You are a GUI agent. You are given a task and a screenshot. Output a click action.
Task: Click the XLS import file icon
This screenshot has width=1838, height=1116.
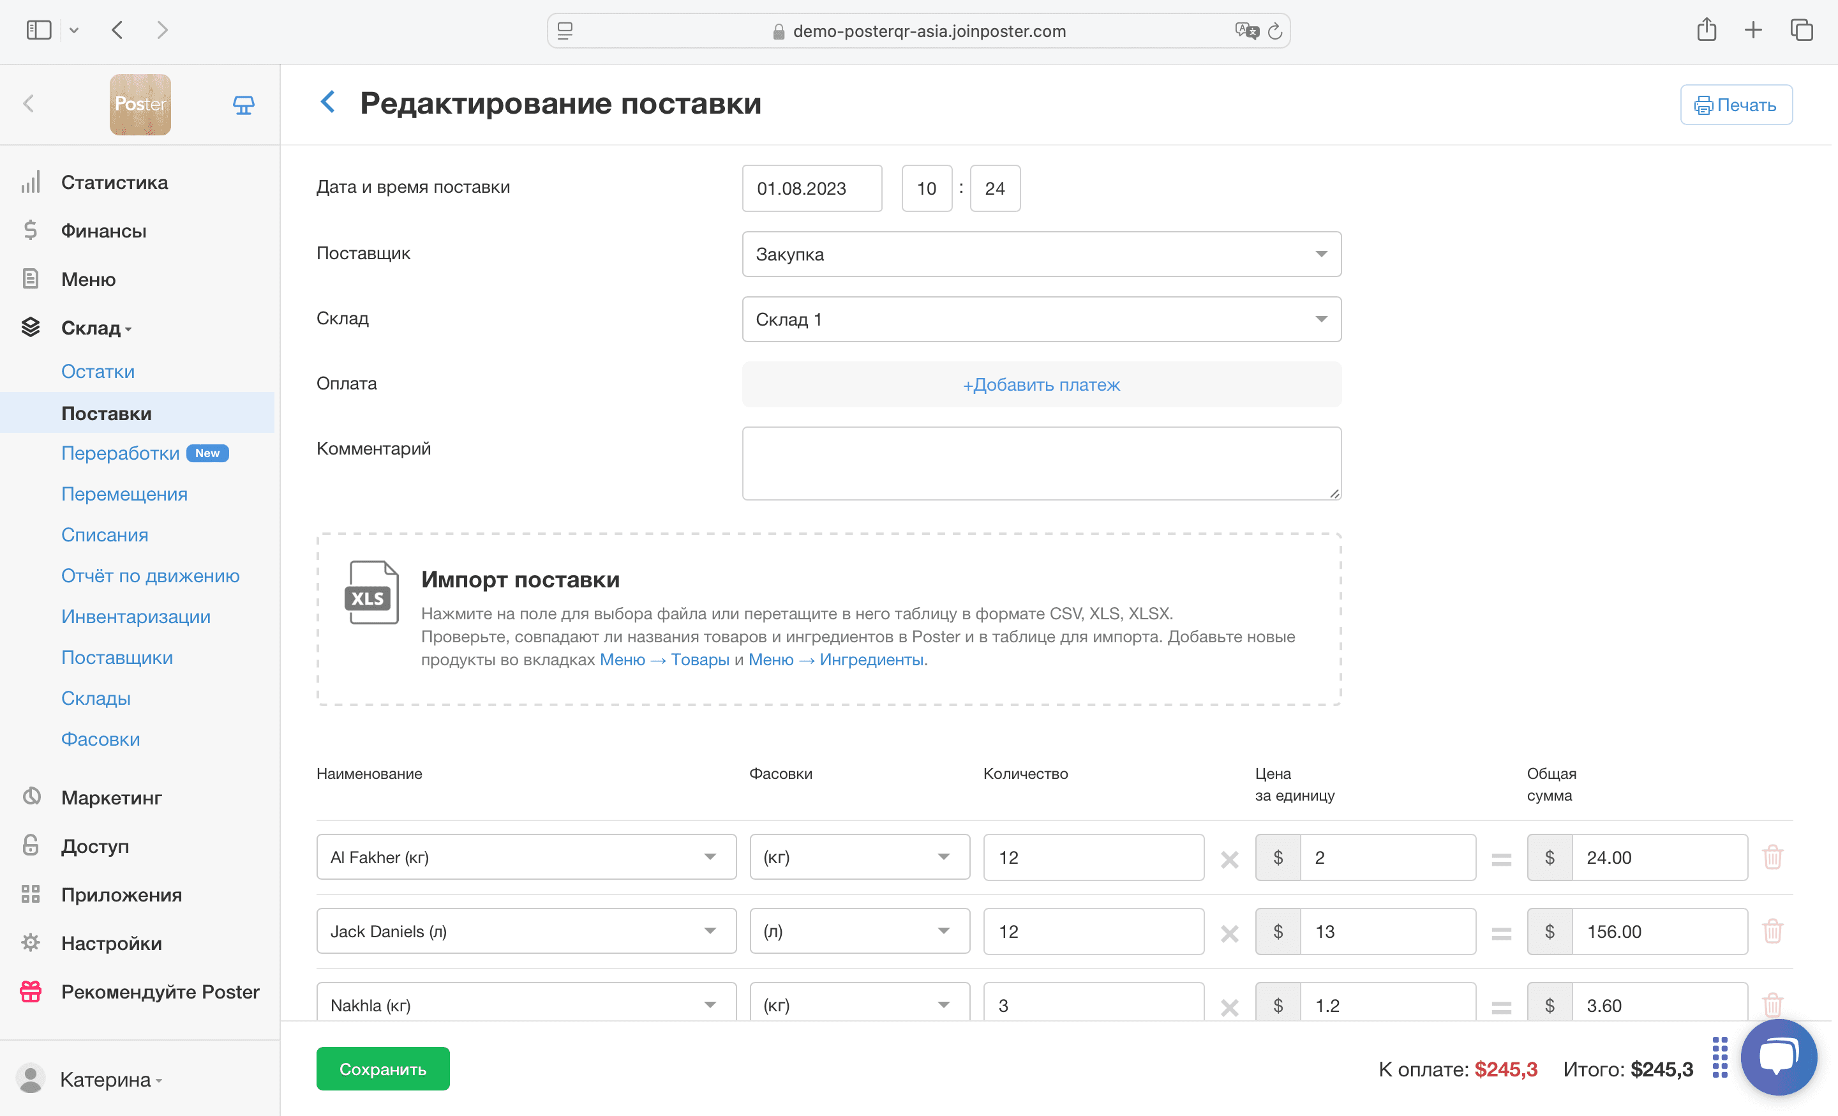pyautogui.click(x=371, y=592)
